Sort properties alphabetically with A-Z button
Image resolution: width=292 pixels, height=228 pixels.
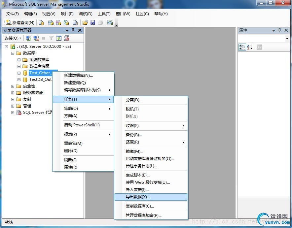(249, 47)
